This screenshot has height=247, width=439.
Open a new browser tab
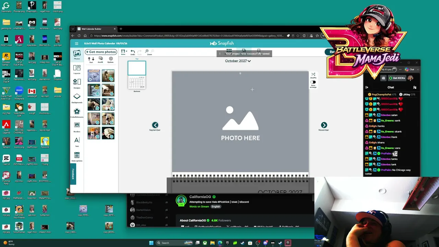(x=121, y=29)
